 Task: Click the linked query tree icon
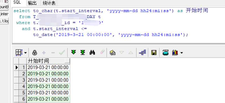(142, 53)
